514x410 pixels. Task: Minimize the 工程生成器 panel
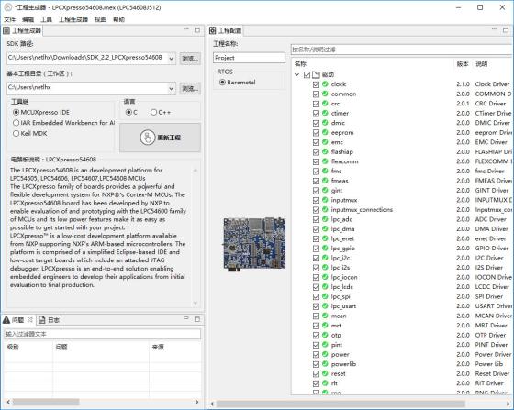(186, 29)
